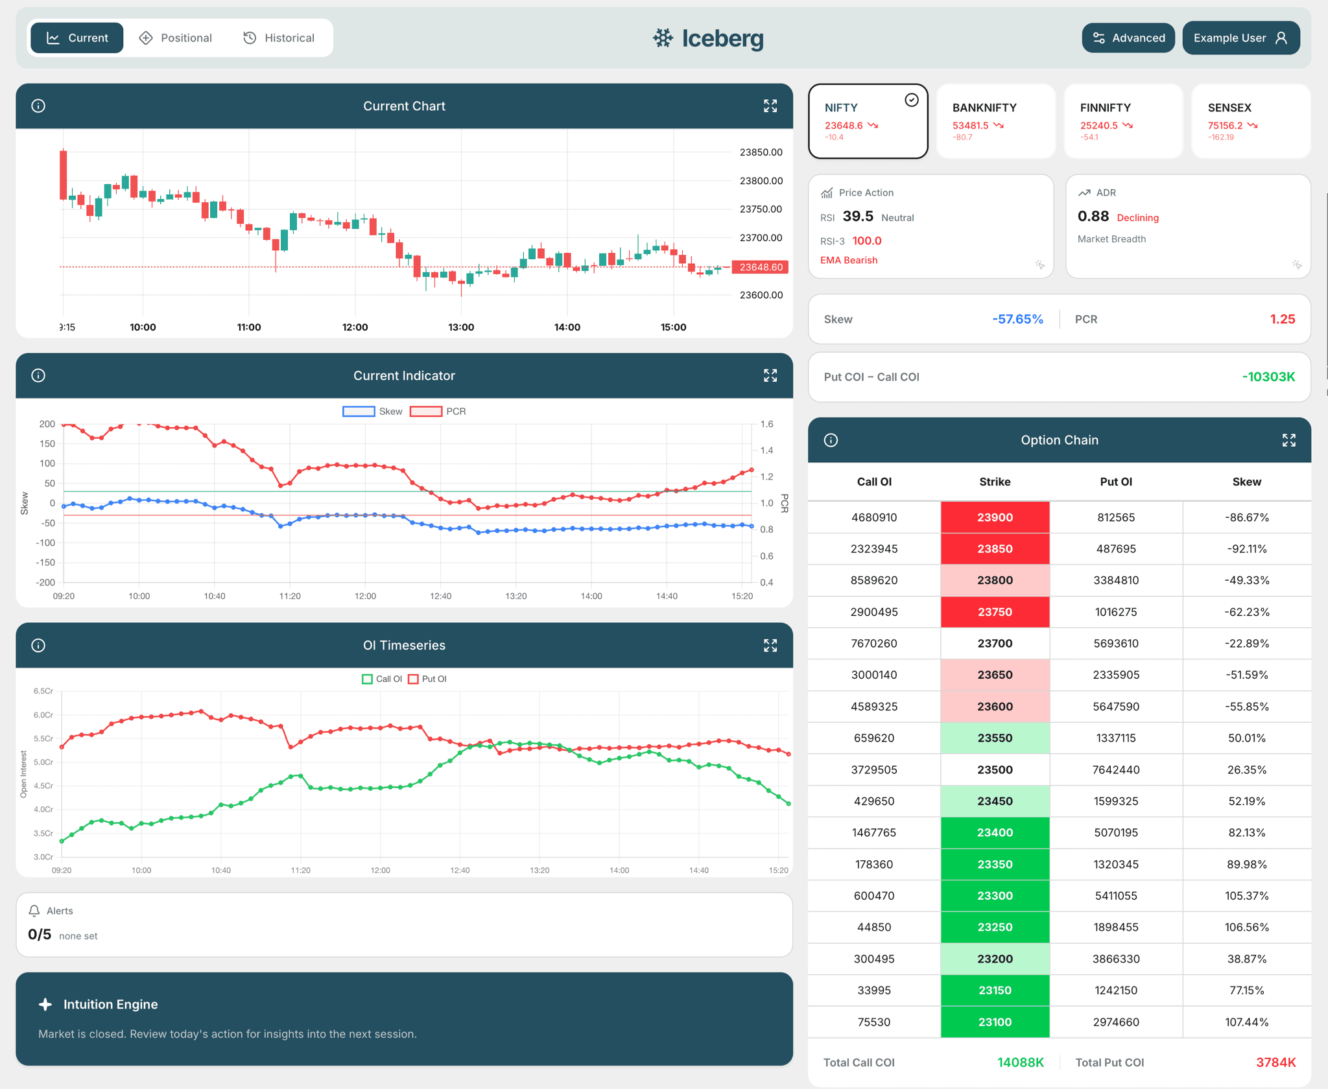Open the Advanced settings button

pos(1128,38)
